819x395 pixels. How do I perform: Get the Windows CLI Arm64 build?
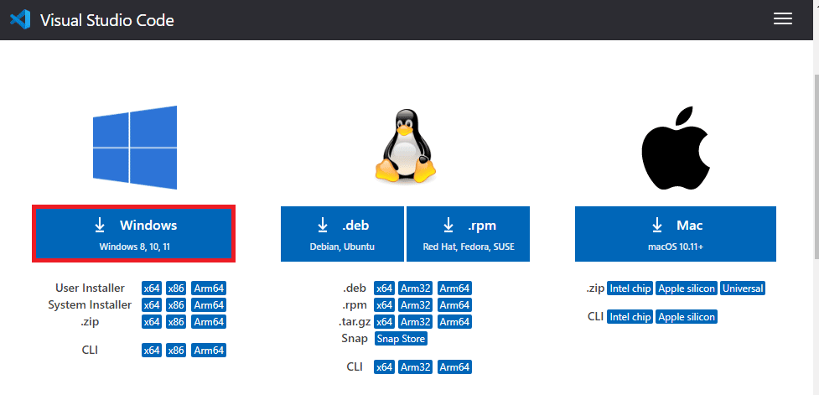point(209,351)
